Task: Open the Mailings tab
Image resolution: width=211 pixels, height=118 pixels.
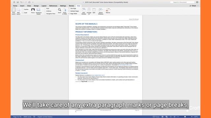Action: click(x=63, y=6)
